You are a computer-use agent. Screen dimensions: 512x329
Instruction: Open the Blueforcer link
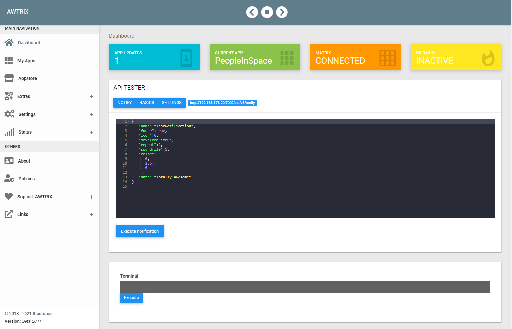point(43,314)
